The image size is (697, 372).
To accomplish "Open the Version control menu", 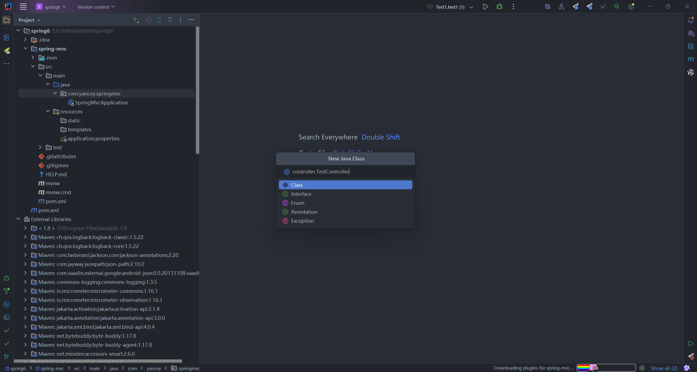I will tap(96, 7).
